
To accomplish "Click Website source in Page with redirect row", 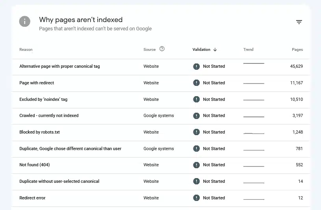I will tap(151, 83).
